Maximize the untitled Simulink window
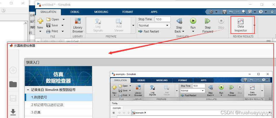The width and height of the screenshot is (276, 118). pos(262,4)
